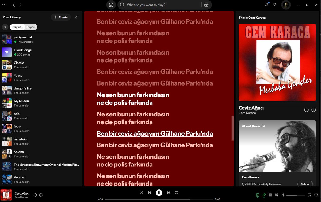This screenshot has height=202, width=321.
Task: Click the search magnifier icon
Action: (122, 5)
